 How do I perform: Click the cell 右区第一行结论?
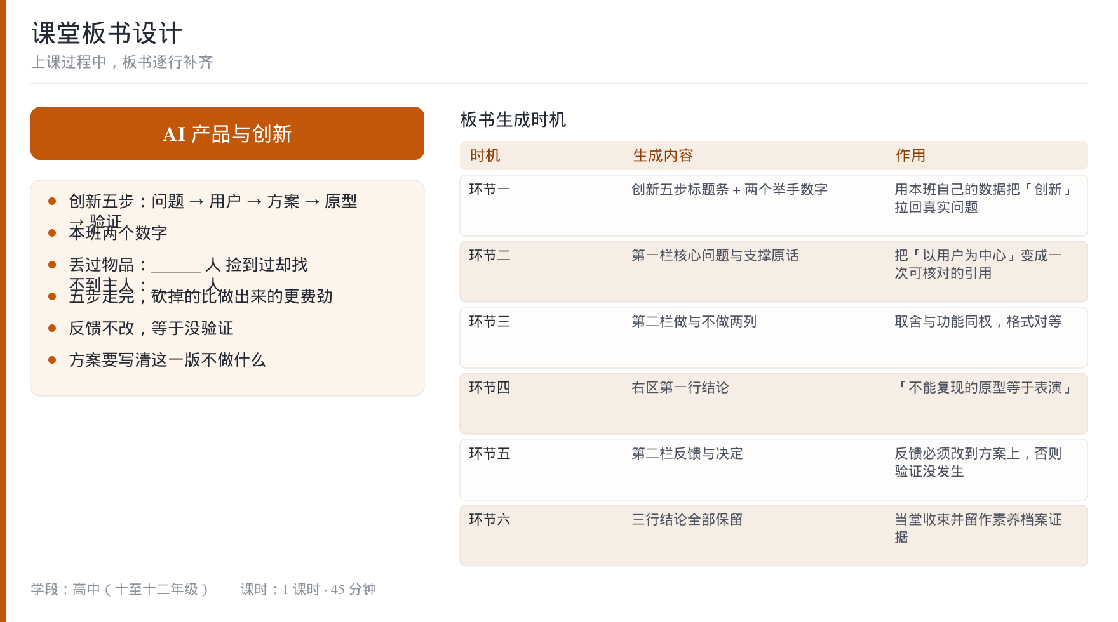(x=680, y=387)
